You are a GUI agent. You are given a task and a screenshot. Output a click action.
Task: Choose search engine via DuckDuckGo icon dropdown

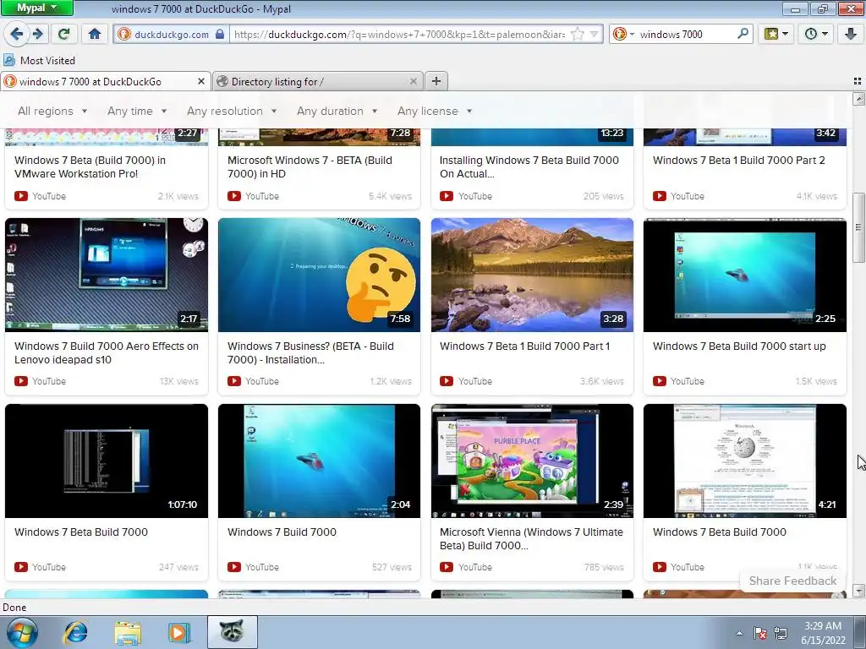point(623,34)
